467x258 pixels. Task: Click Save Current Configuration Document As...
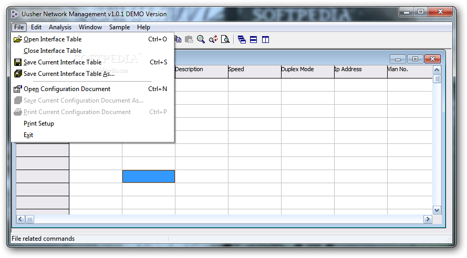[x=92, y=100]
